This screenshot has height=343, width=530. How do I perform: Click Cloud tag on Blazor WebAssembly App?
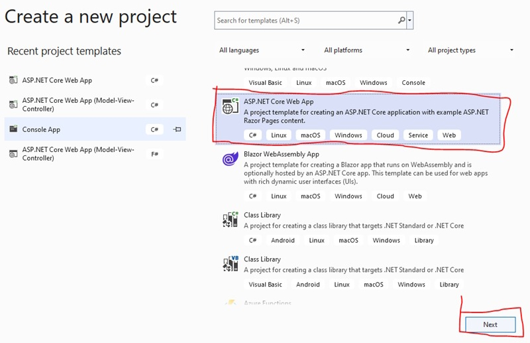(385, 196)
